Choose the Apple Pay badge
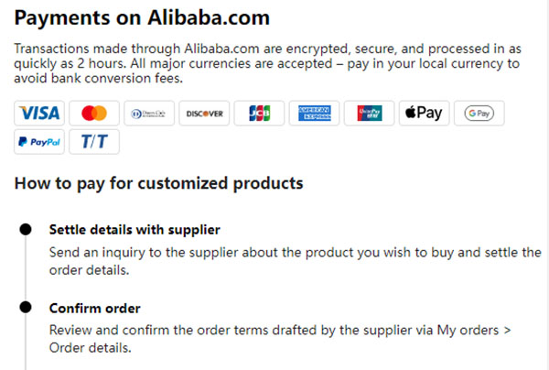Screen dimensions: 549x370 point(424,114)
